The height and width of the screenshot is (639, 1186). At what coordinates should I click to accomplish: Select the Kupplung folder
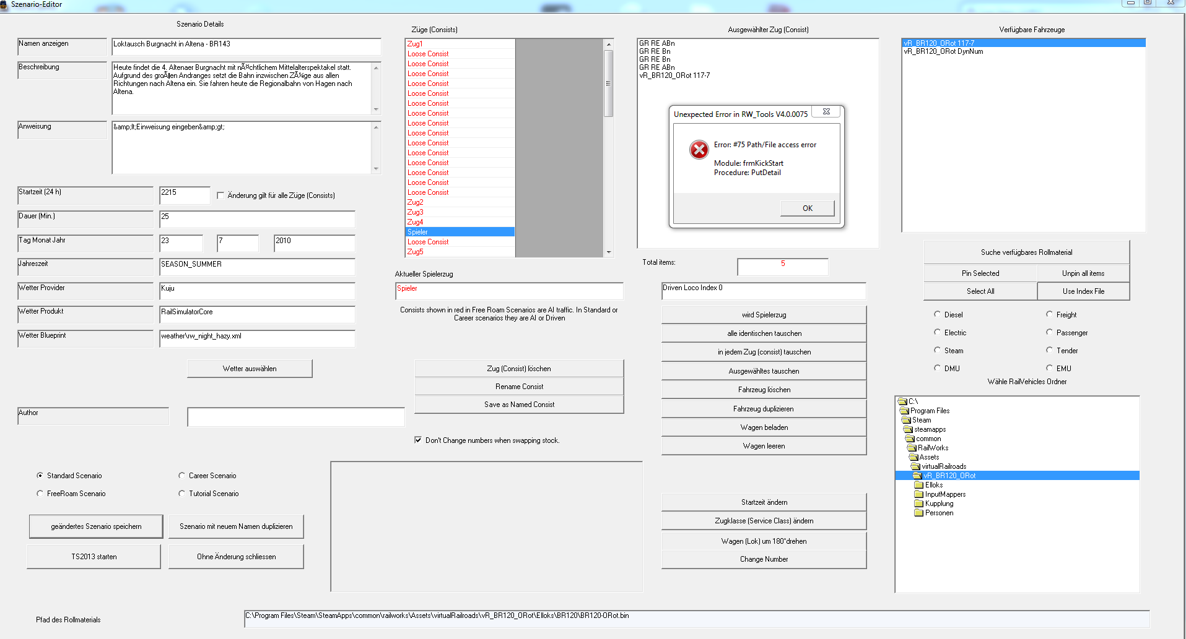939,504
